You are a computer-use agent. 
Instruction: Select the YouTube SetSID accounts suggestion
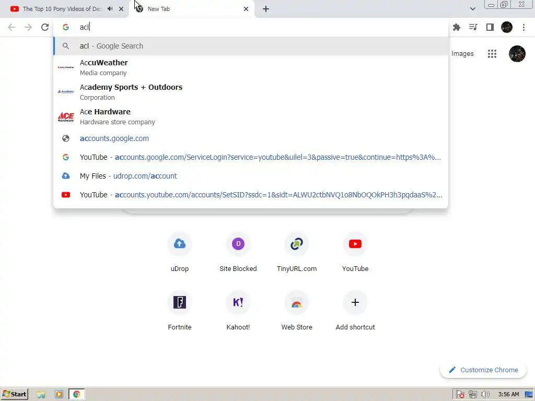click(251, 195)
